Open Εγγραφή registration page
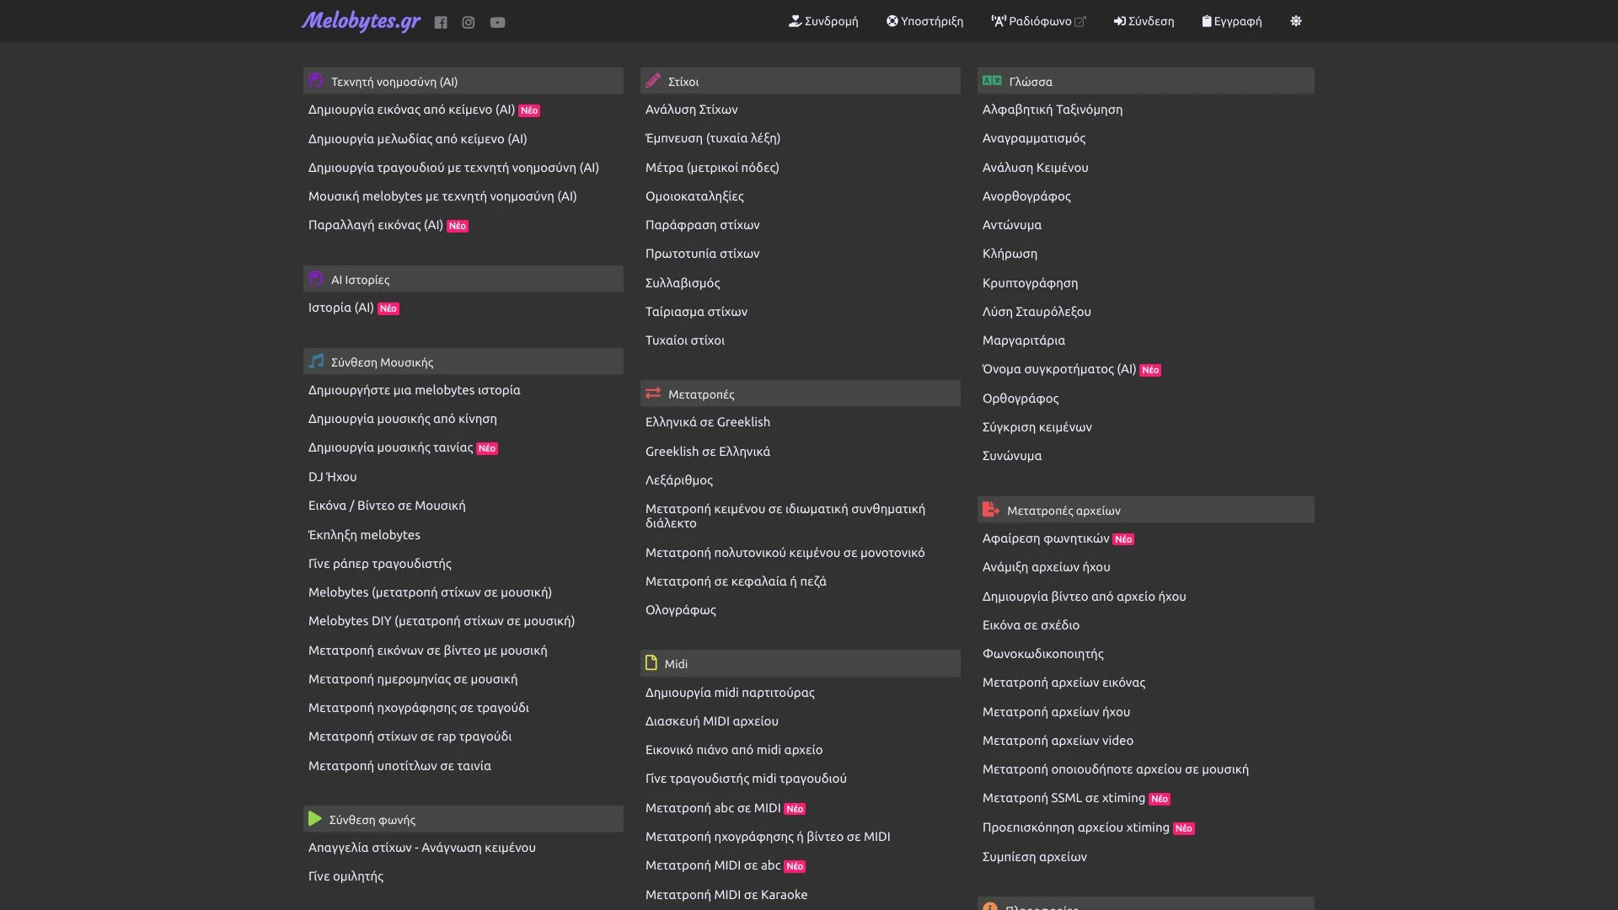Viewport: 1618px width, 910px height. (x=1231, y=21)
